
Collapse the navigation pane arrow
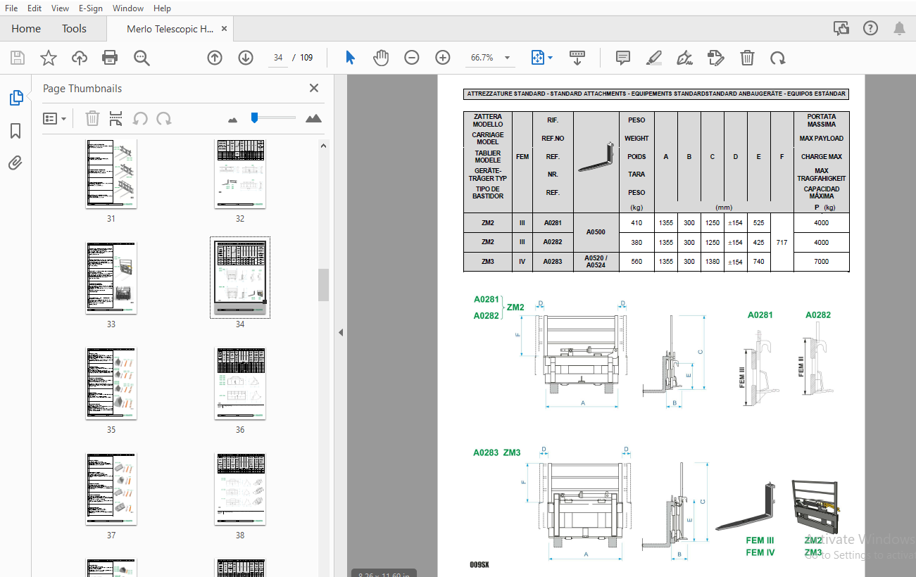[x=341, y=332]
